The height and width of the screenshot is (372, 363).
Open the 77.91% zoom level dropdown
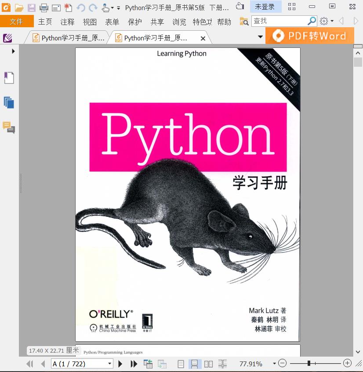[274, 364]
